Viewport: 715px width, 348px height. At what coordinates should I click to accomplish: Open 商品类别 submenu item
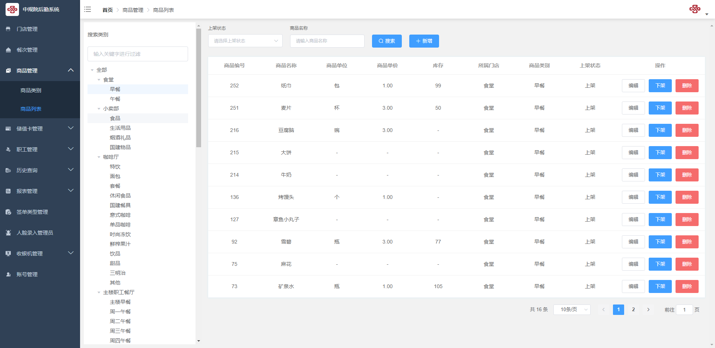[x=40, y=90]
